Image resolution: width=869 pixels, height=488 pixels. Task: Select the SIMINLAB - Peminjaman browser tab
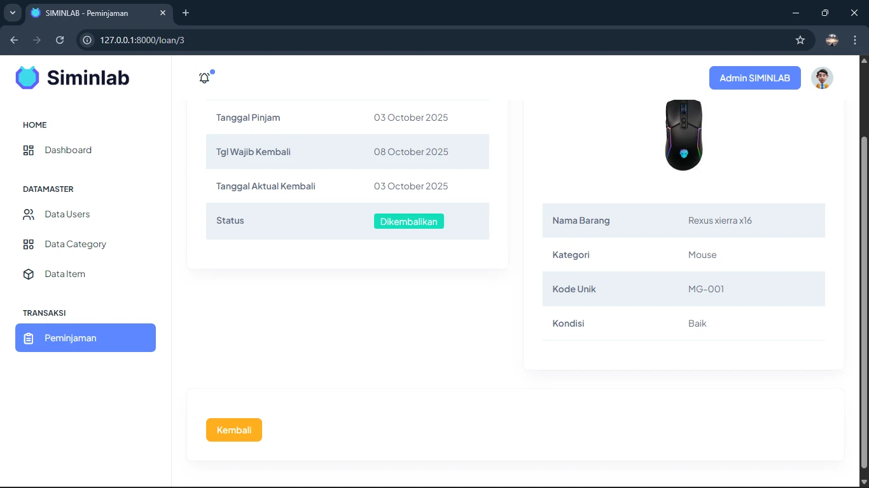click(95, 13)
